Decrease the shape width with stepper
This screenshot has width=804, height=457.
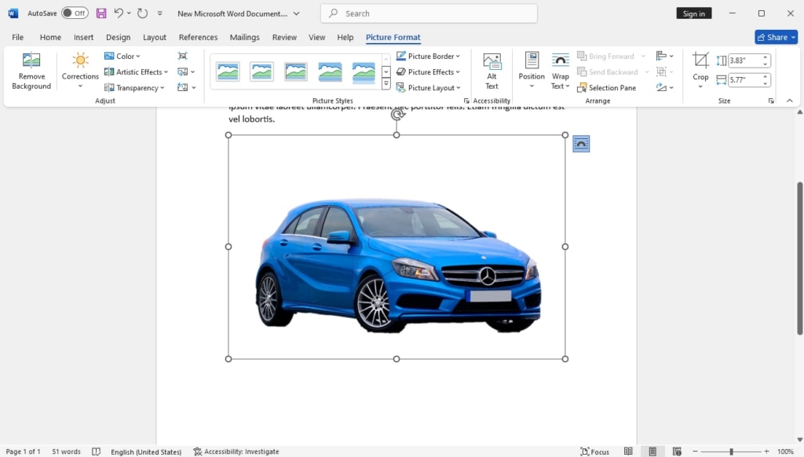765,83
